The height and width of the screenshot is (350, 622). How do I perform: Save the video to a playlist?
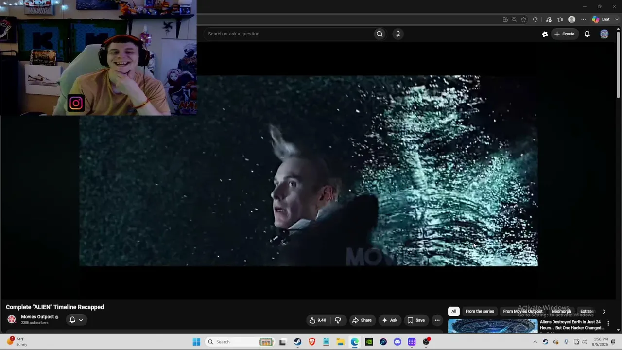pyautogui.click(x=415, y=320)
